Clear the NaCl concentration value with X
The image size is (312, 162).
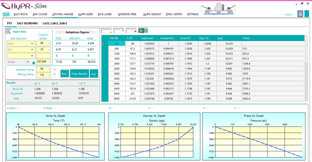click(48, 43)
